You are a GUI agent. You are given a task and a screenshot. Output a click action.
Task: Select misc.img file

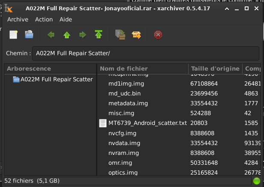coord(121,113)
